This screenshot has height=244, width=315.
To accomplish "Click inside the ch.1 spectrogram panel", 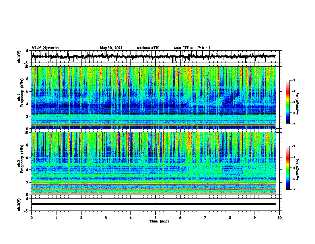I will pyautogui.click(x=153, y=97).
